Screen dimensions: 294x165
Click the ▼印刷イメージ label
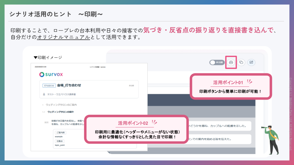coord(48,57)
